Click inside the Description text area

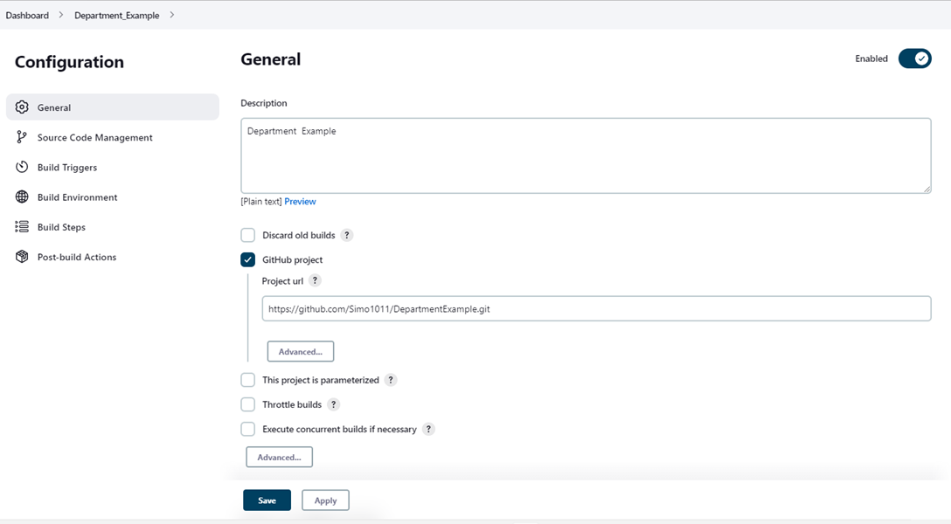584,157
